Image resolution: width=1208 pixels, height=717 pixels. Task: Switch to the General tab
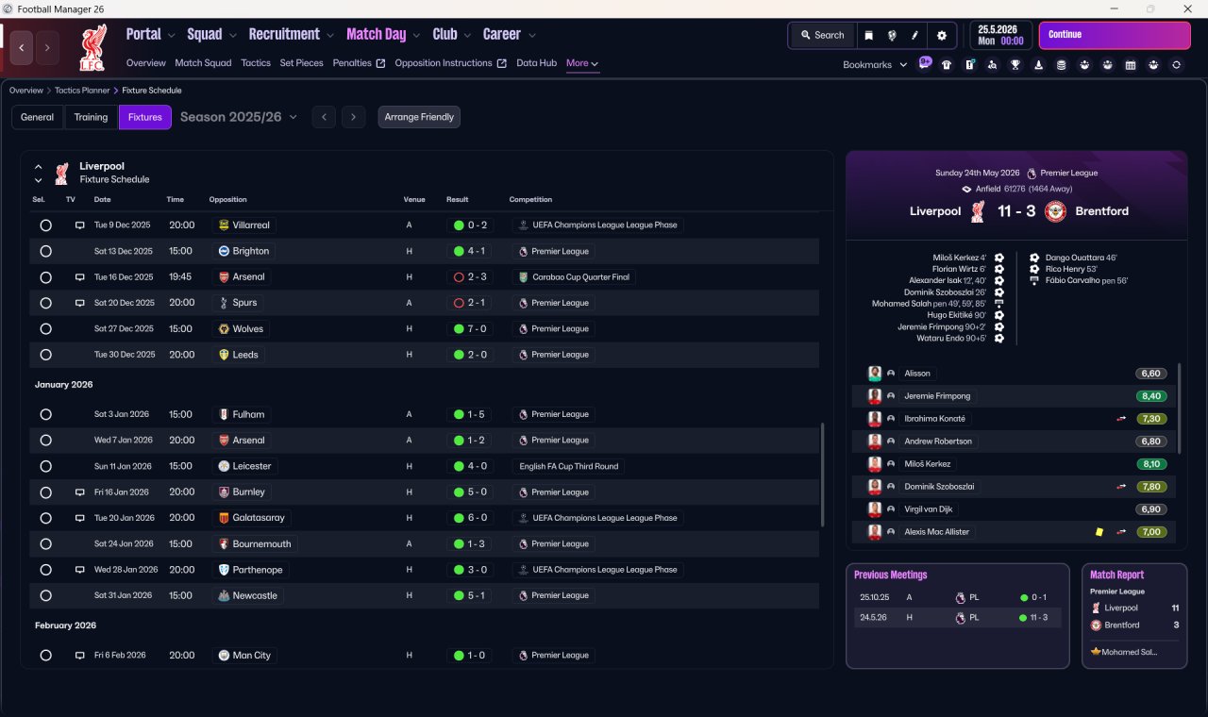tap(38, 117)
